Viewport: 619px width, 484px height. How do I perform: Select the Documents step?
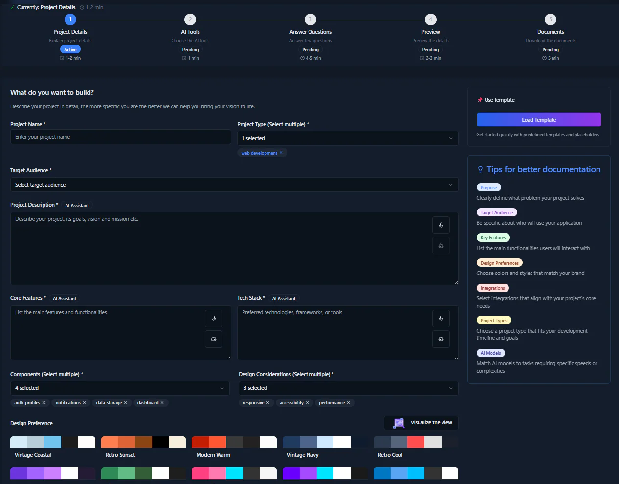click(x=550, y=19)
